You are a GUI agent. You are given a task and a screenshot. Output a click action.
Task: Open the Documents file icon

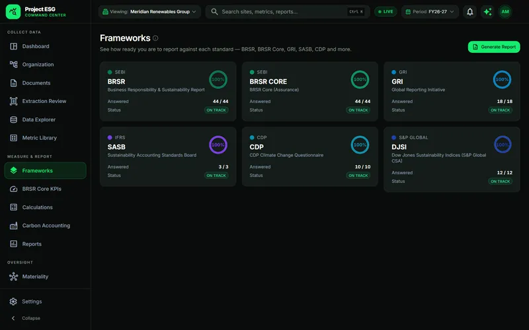[x=13, y=83]
